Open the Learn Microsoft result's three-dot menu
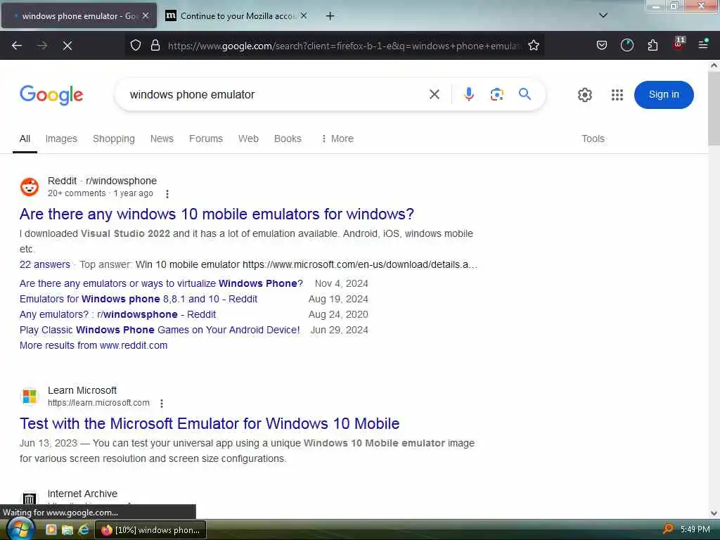The height and width of the screenshot is (540, 720). click(x=162, y=404)
